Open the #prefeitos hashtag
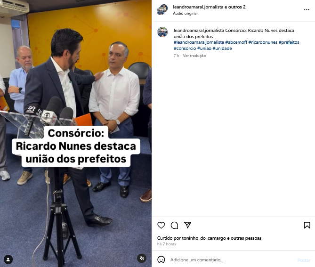Viewport: 315px width, 267px height. click(289, 42)
